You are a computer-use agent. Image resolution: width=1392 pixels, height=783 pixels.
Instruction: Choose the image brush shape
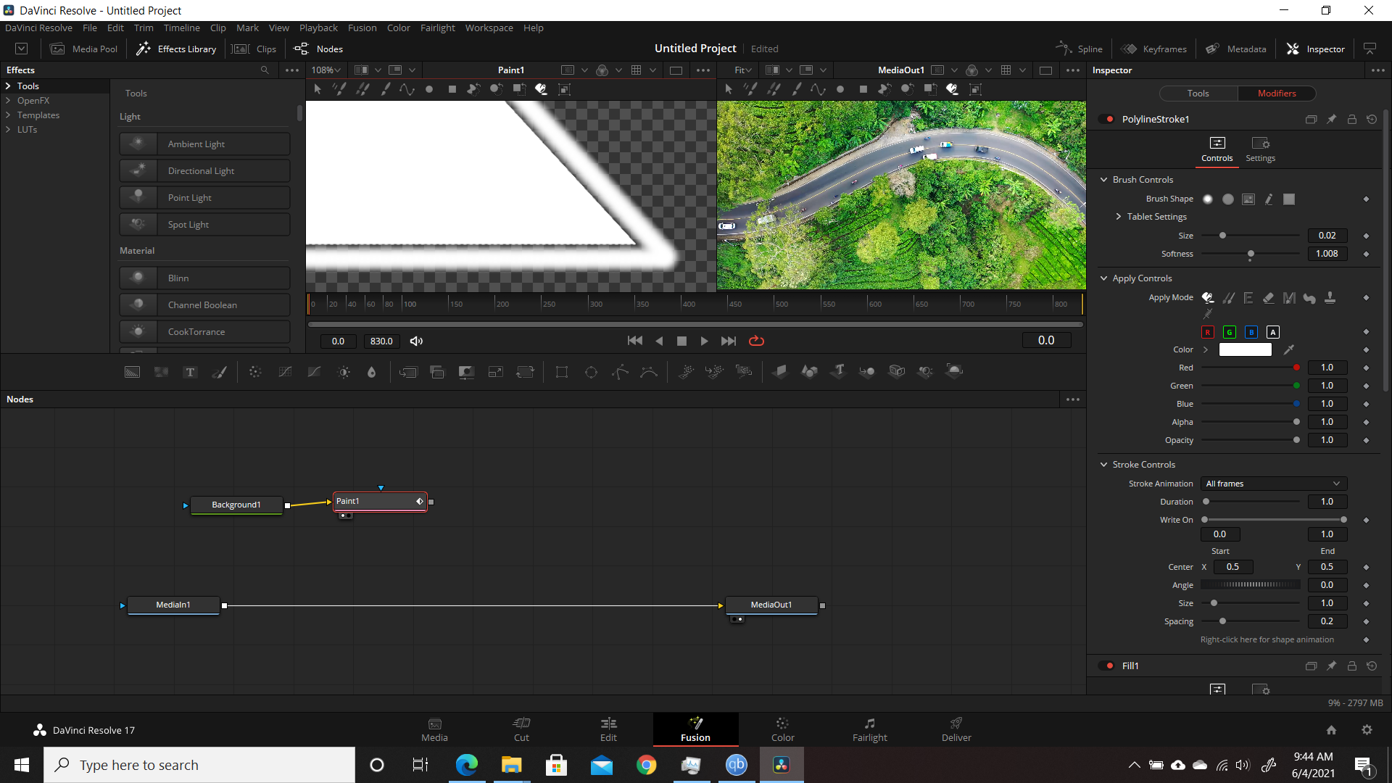(1248, 199)
